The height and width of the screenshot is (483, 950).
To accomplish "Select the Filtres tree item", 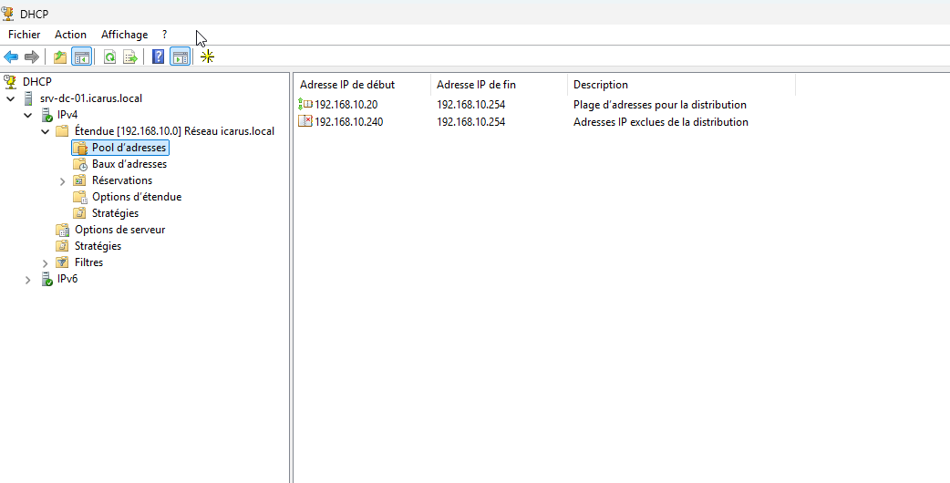I will [x=89, y=262].
